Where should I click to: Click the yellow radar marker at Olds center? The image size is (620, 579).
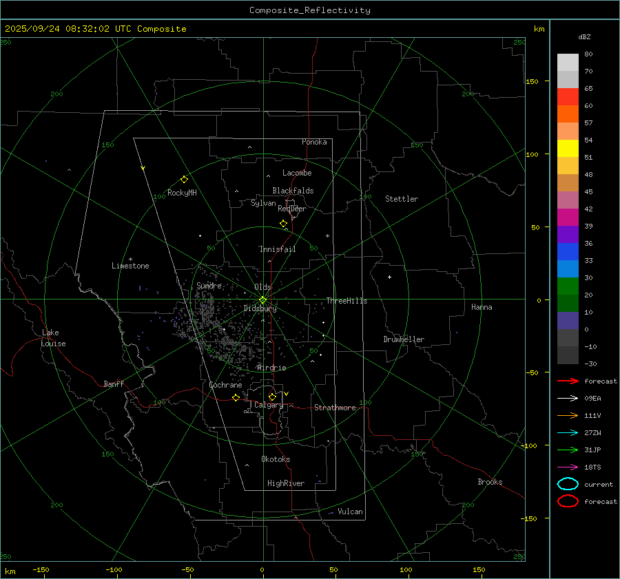(x=262, y=299)
